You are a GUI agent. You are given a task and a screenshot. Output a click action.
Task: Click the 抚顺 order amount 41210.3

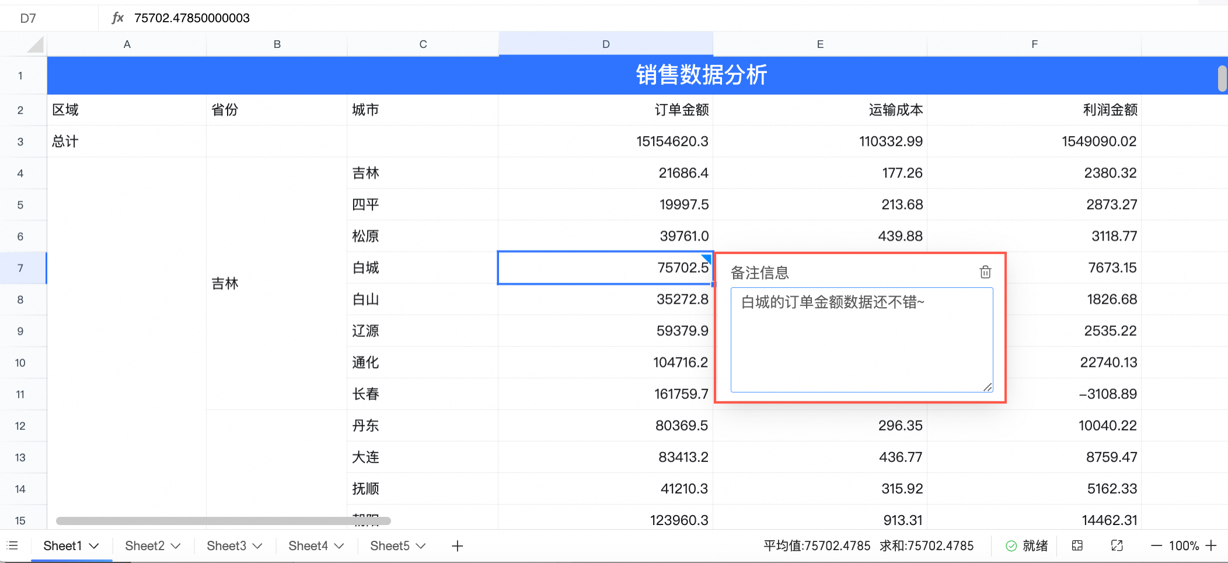pos(606,488)
